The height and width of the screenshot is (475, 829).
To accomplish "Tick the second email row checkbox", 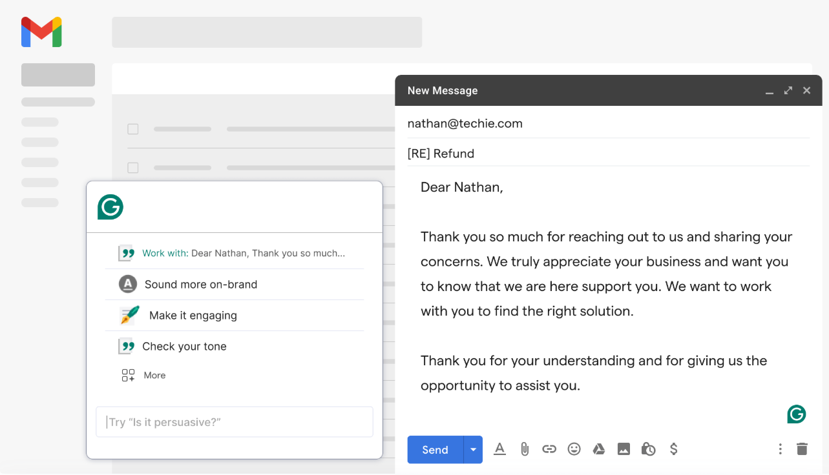I will pyautogui.click(x=133, y=168).
